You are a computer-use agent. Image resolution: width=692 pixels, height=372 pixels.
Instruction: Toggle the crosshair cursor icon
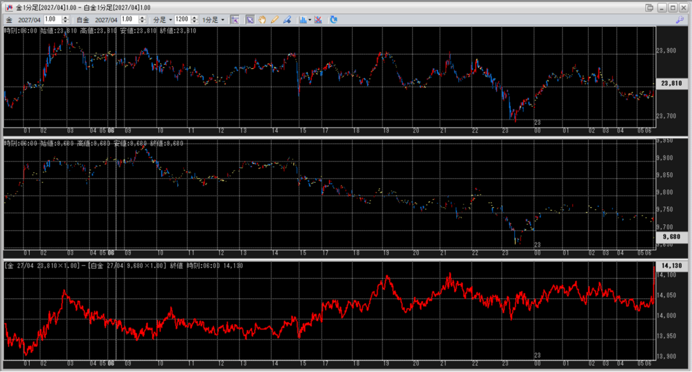pos(234,20)
